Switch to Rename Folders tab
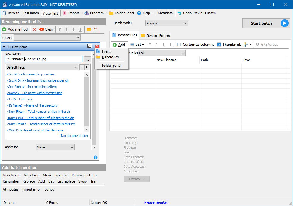Viewport: 293px width, 206px height. tap(155, 35)
